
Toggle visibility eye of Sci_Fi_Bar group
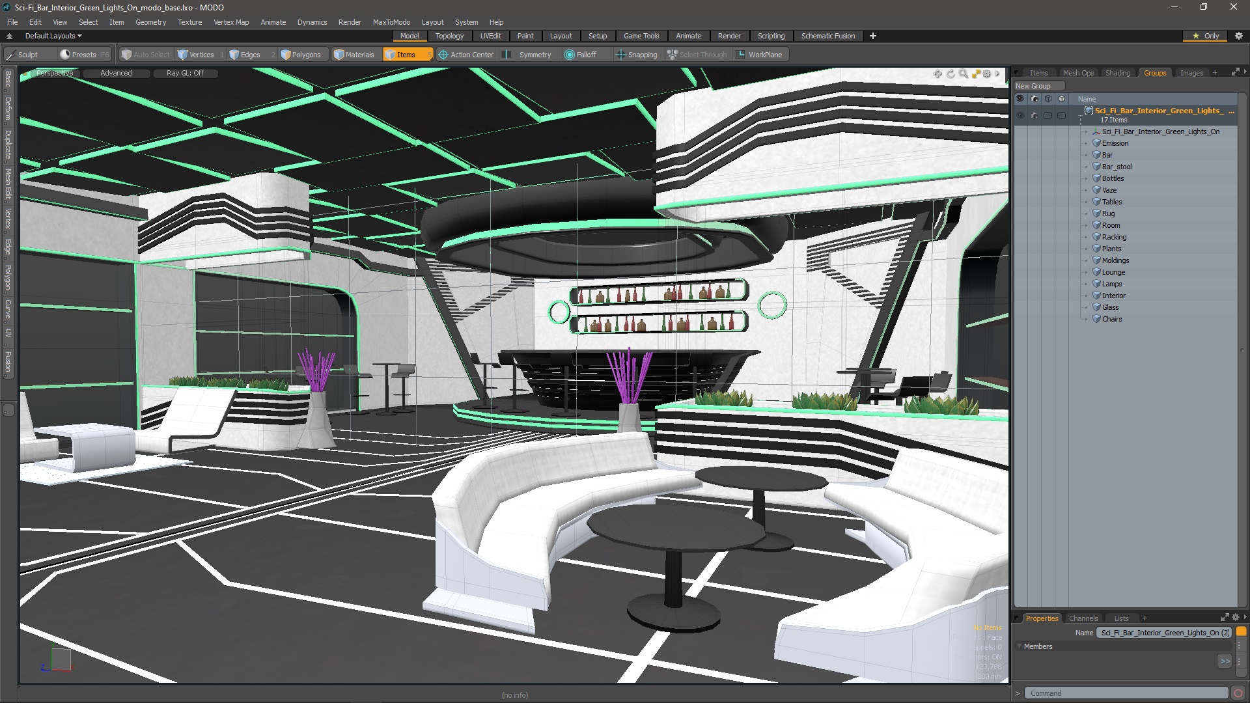pos(1020,115)
